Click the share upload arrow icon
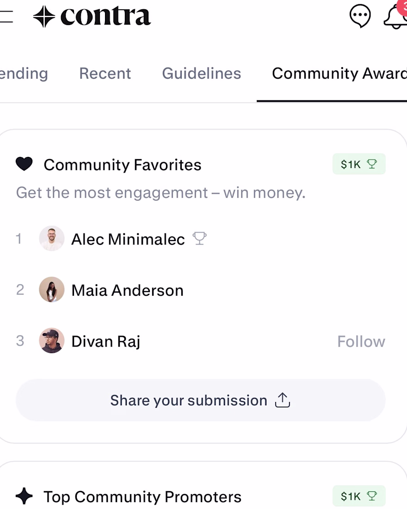Image resolution: width=407 pixels, height=509 pixels. (282, 400)
